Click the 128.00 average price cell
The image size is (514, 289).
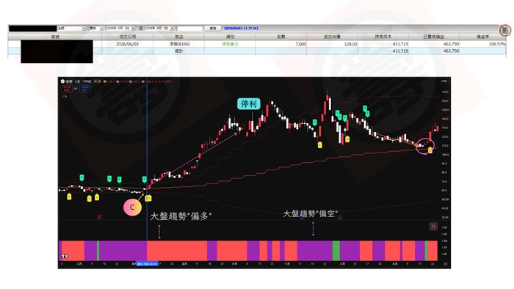[x=332, y=44]
